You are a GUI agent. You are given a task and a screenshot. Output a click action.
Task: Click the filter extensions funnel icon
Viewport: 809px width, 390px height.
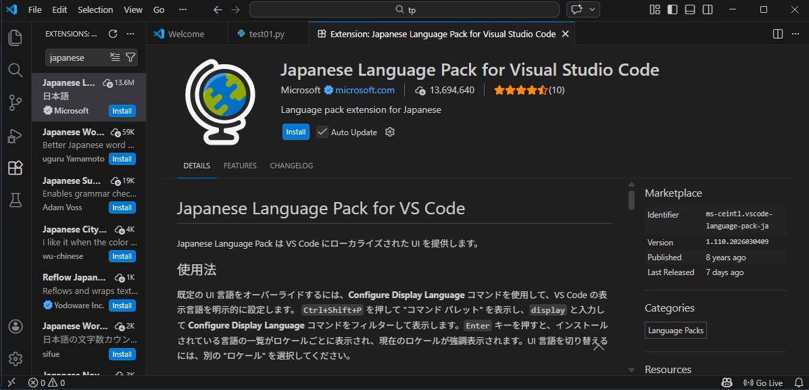(x=130, y=57)
